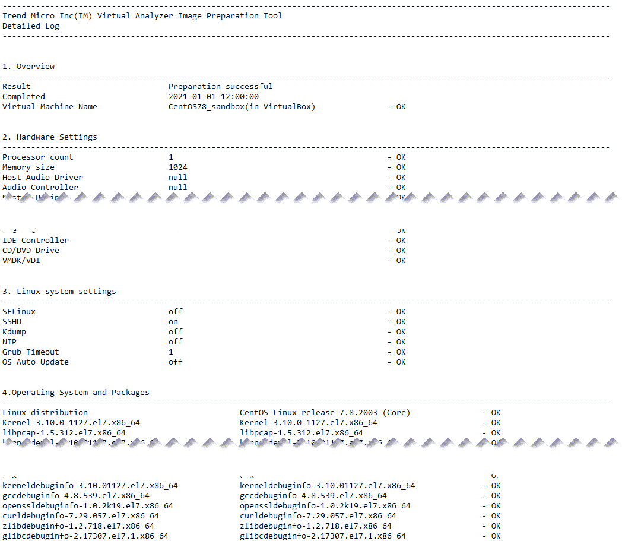Click the NTP 'off' setting value
This screenshot has height=541, width=622.
(173, 341)
